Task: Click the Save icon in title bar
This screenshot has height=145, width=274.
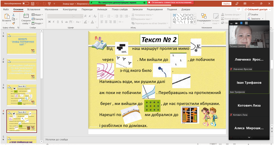Action: (x=32, y=3)
